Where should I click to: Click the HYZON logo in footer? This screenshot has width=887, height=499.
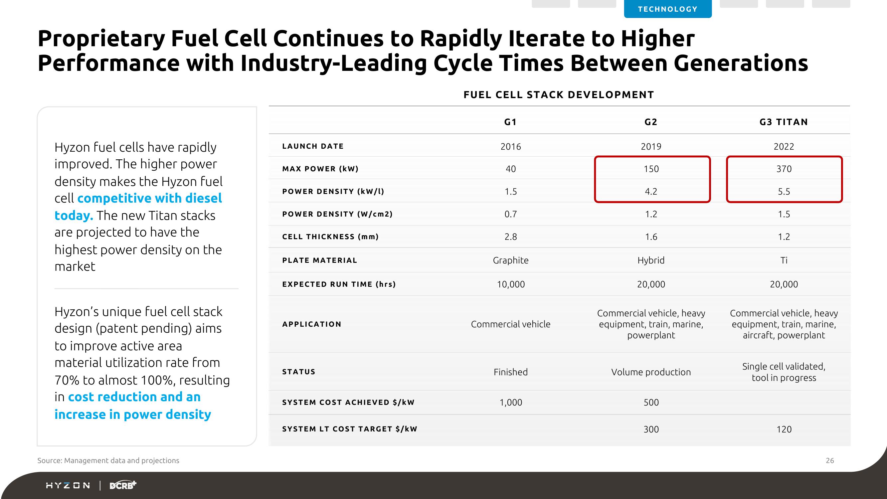68,486
